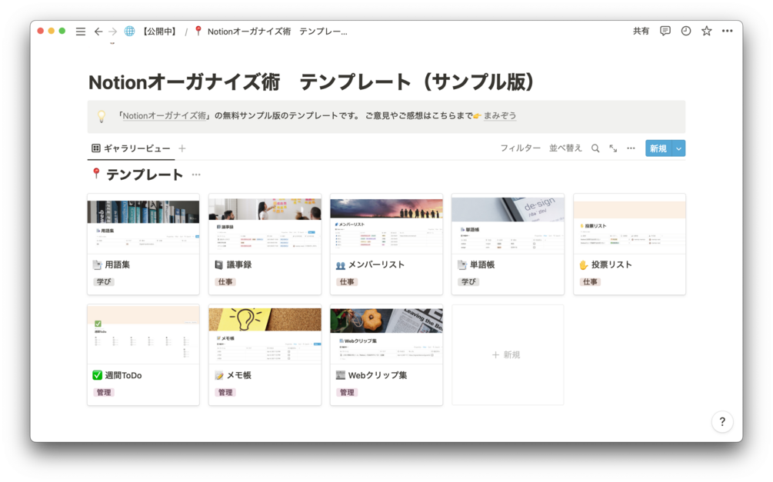This screenshot has width=773, height=482.
Task: Click the 管理 tag on メモ帳
Action: (225, 392)
